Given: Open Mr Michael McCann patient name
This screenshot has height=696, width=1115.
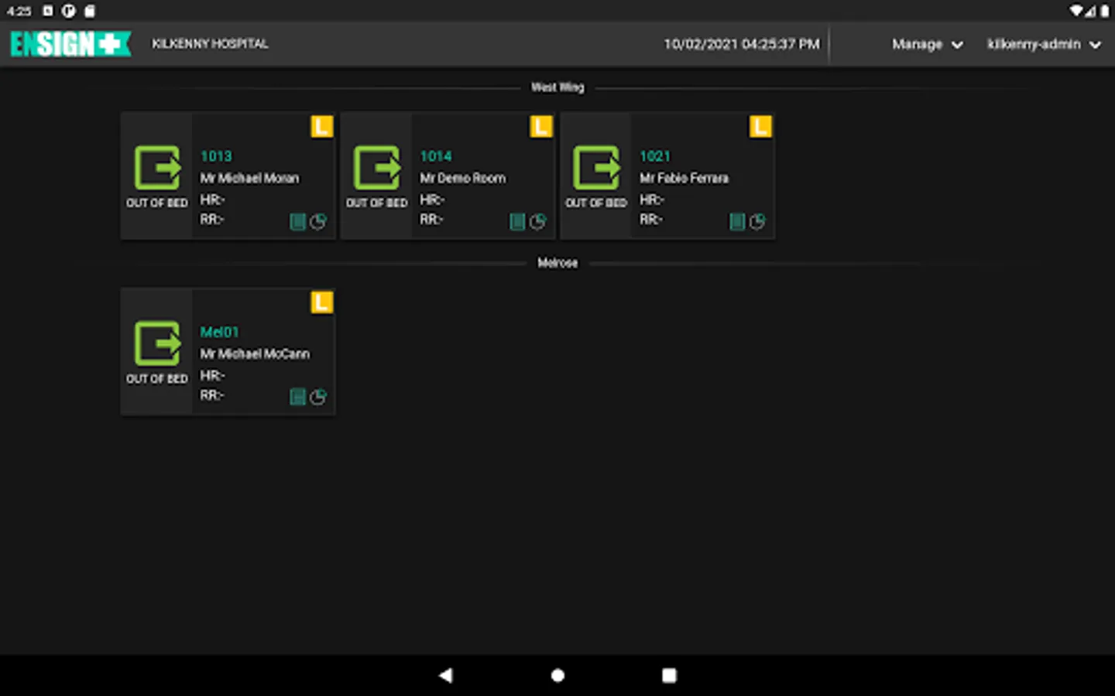Looking at the screenshot, I should click(255, 353).
